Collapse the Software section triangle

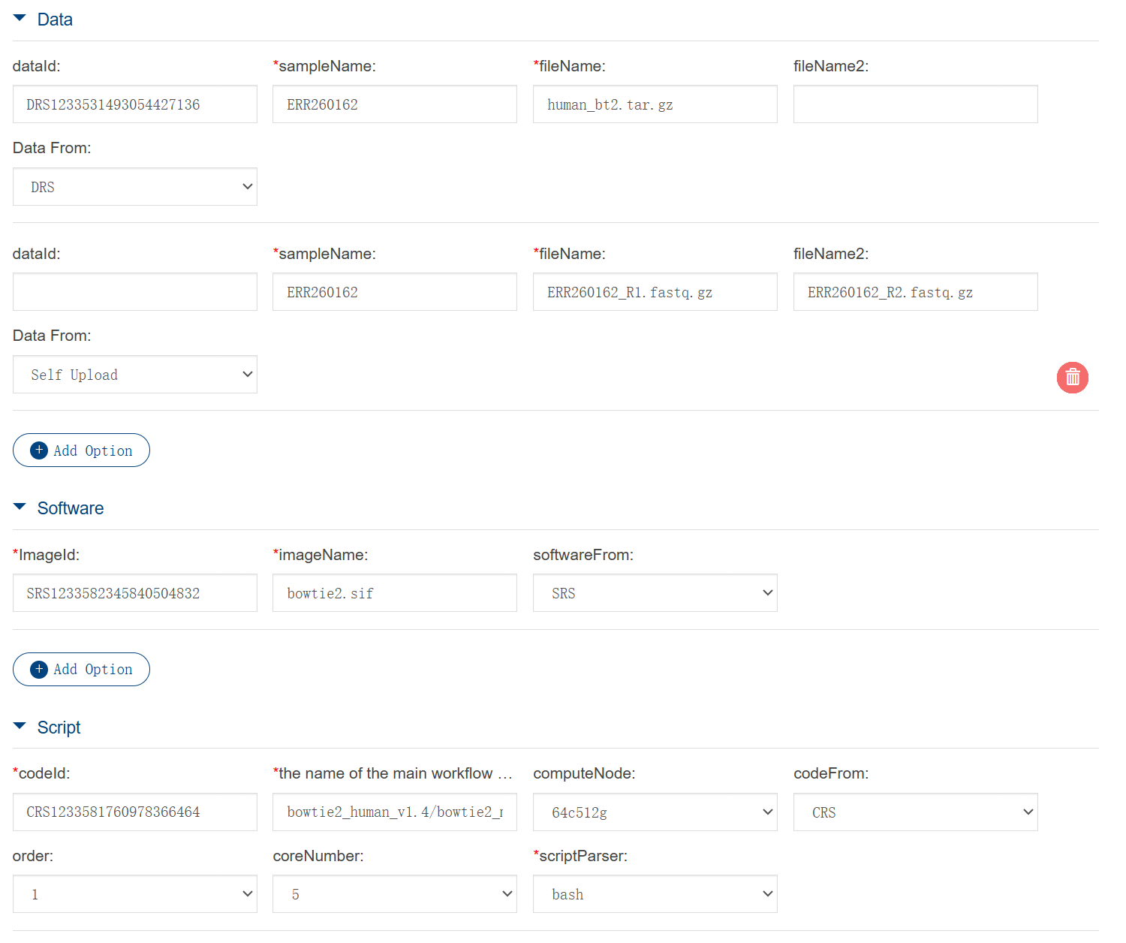pyautogui.click(x=20, y=507)
